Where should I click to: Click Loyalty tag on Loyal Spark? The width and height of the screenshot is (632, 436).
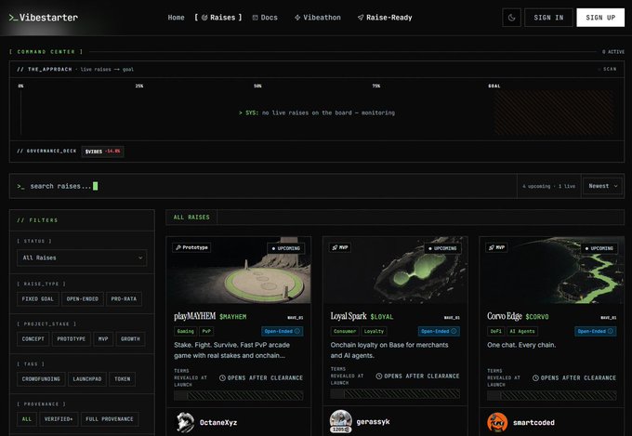pyautogui.click(x=374, y=331)
